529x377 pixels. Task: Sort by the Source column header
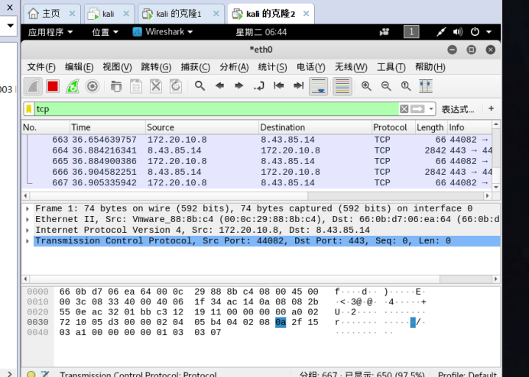tap(202, 127)
